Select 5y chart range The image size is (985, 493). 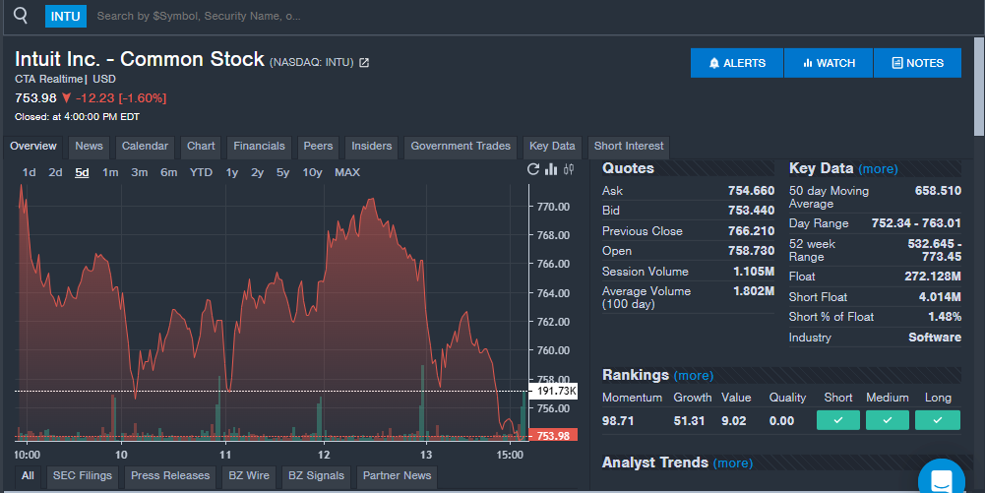click(283, 173)
